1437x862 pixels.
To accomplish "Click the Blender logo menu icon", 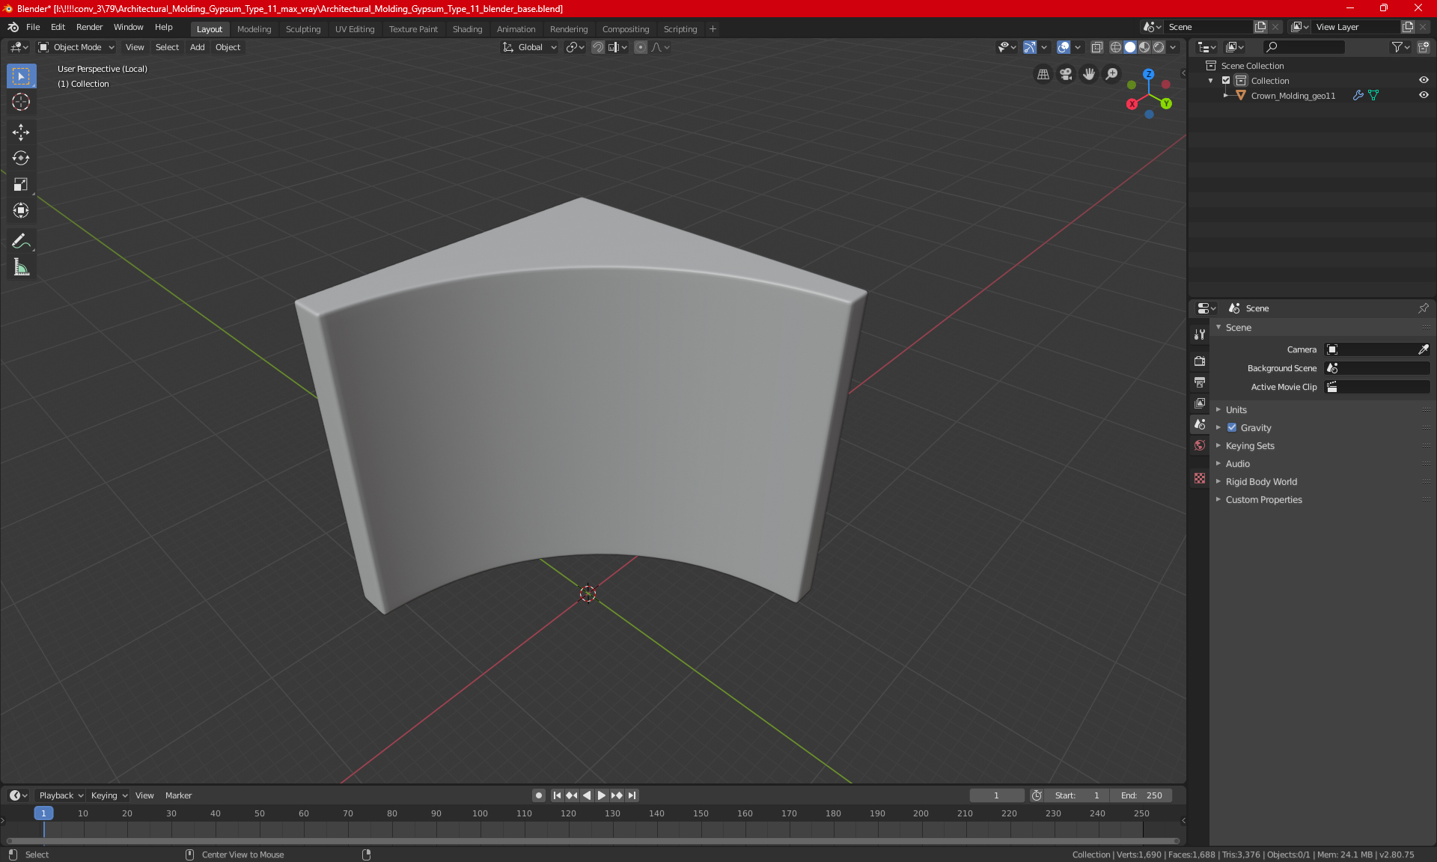I will click(x=13, y=27).
